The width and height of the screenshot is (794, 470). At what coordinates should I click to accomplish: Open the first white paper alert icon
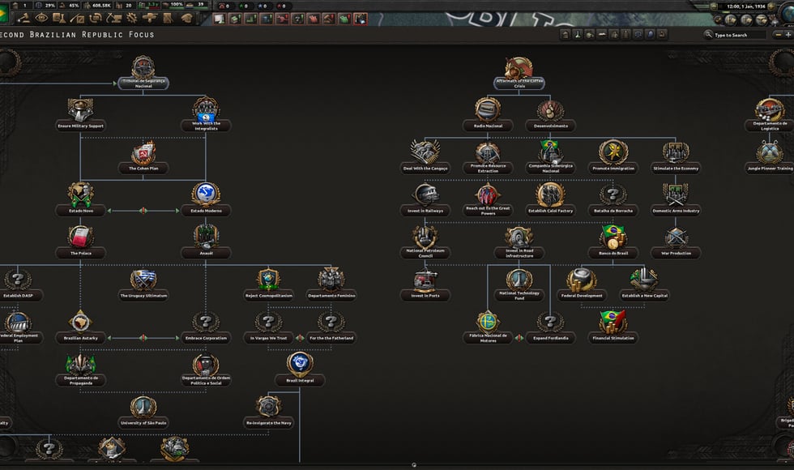(x=219, y=19)
